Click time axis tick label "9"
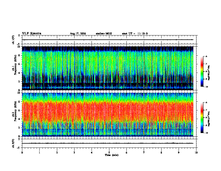This screenshot has width=221, height=171. pyautogui.click(x=179, y=153)
